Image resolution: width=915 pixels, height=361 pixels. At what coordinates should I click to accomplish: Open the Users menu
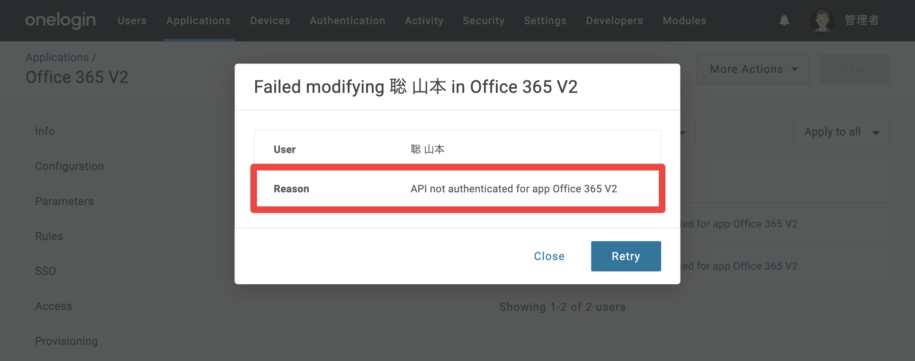tap(132, 21)
